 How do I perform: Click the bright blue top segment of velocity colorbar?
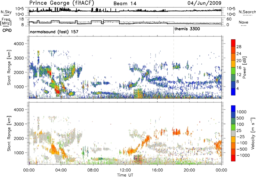click(233, 109)
